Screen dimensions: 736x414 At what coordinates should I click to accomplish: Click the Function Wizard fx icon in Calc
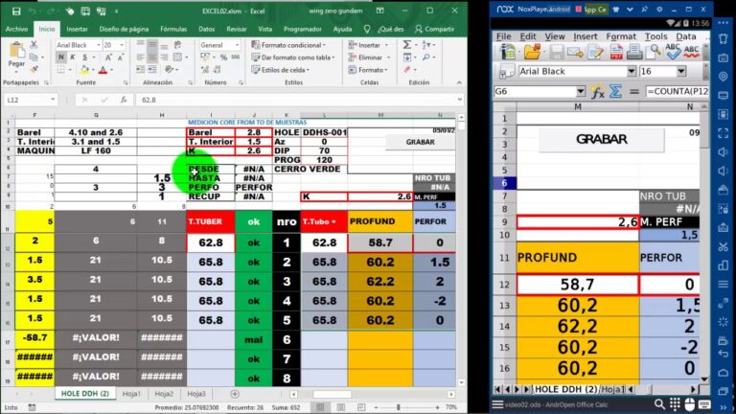tap(597, 92)
